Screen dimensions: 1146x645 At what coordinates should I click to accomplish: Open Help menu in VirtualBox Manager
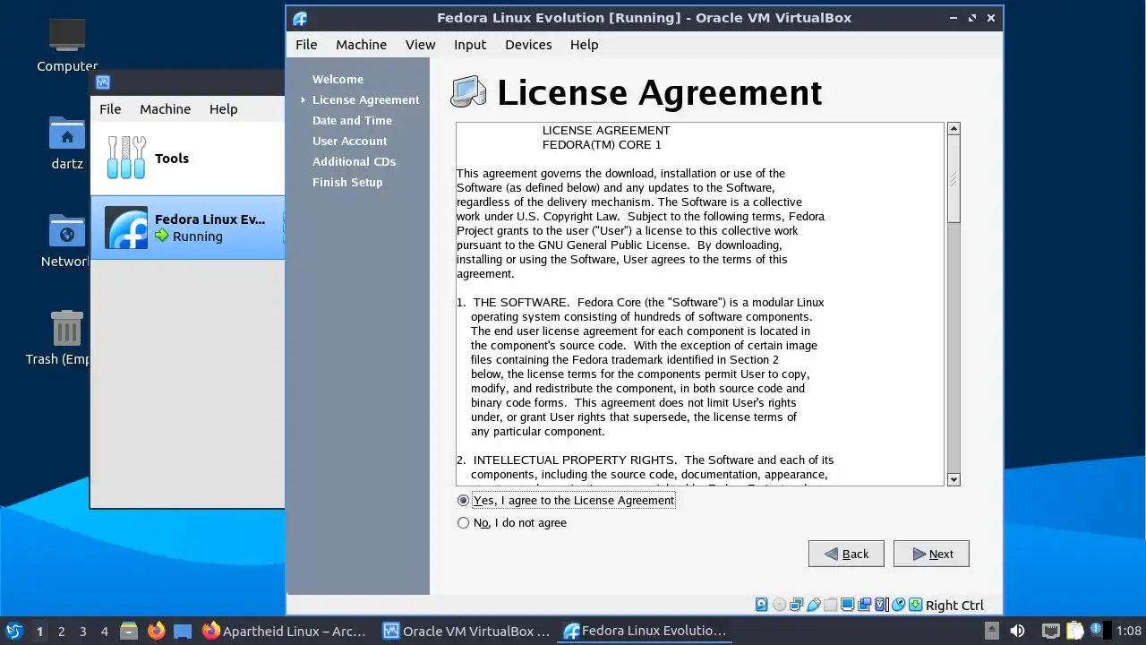tap(223, 108)
